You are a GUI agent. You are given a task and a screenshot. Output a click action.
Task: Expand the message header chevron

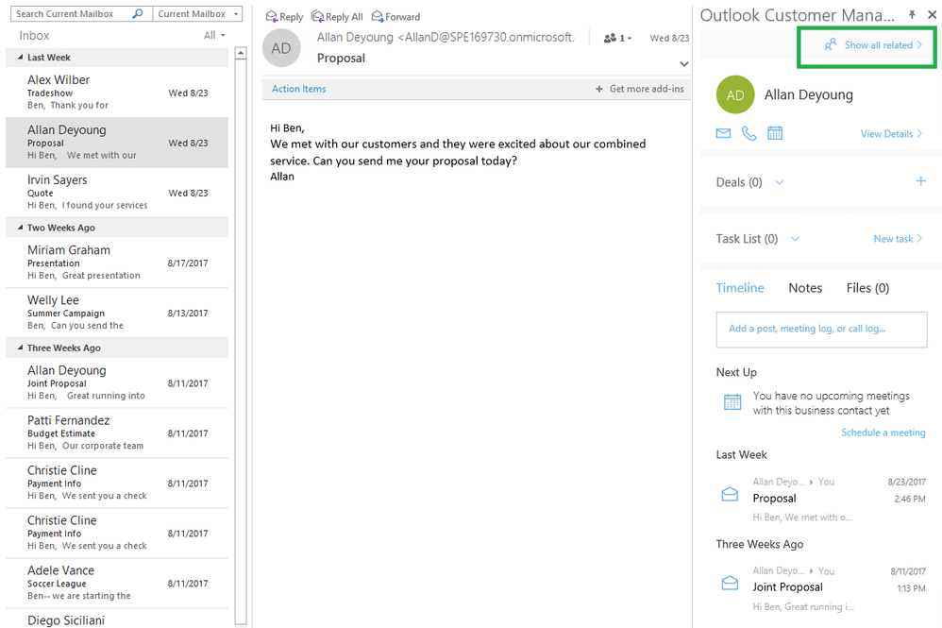pos(683,63)
